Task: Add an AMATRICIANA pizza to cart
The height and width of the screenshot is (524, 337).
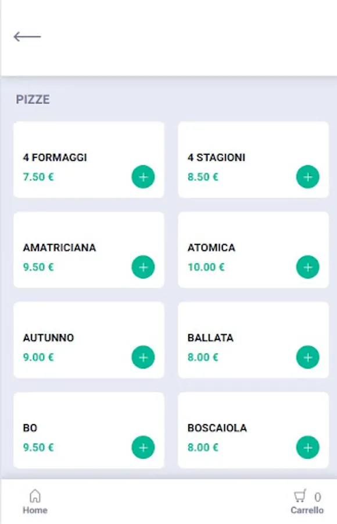Action: pyautogui.click(x=142, y=267)
